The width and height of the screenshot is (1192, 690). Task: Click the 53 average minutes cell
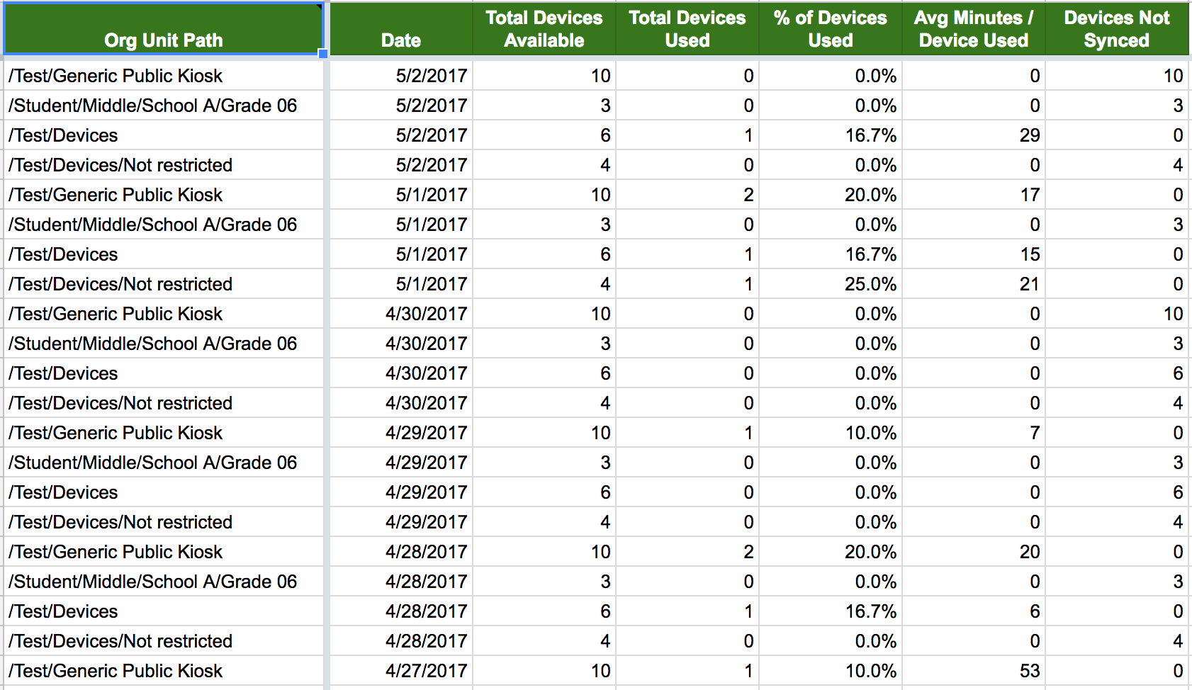(973, 671)
